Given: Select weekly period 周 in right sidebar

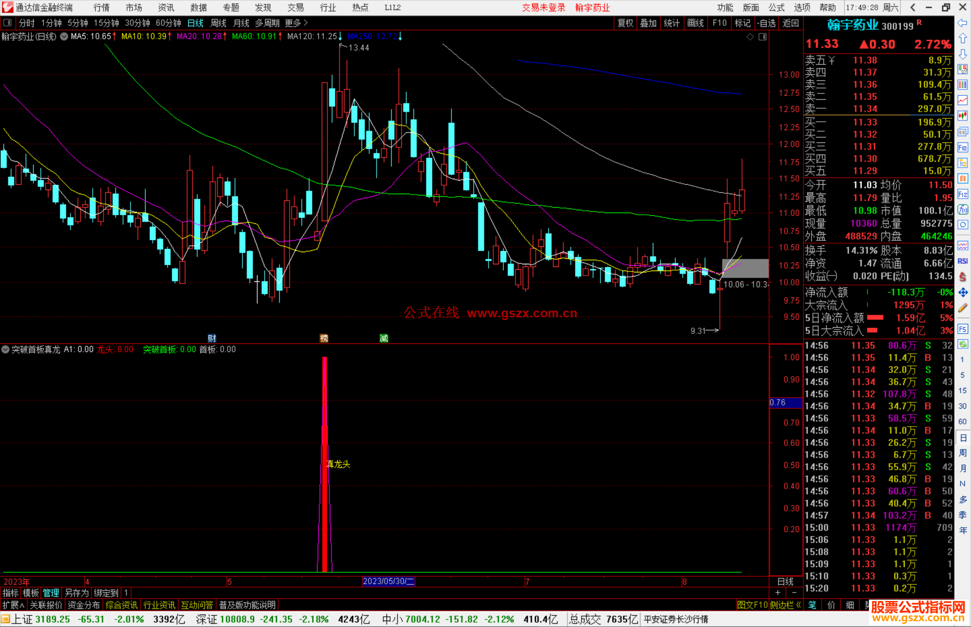Looking at the screenshot, I should 962,453.
